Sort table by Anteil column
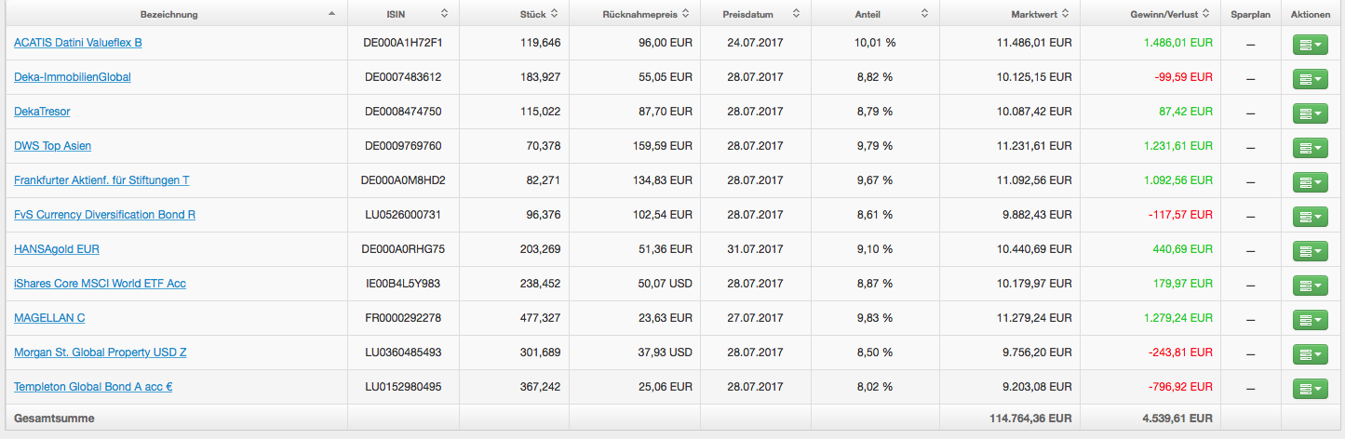The width and height of the screenshot is (1345, 439). click(x=875, y=14)
